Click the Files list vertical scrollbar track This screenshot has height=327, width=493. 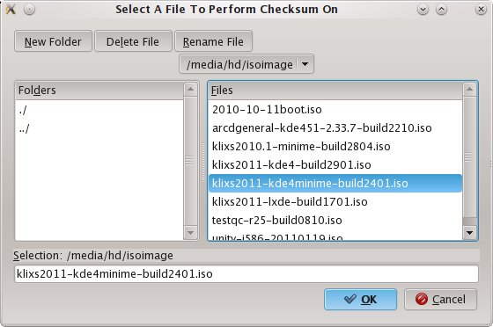click(469, 157)
